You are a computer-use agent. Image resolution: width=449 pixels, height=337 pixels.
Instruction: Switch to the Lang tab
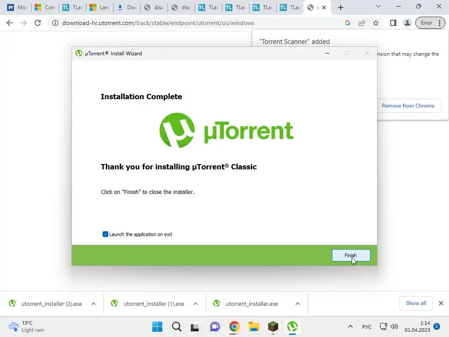coord(100,7)
